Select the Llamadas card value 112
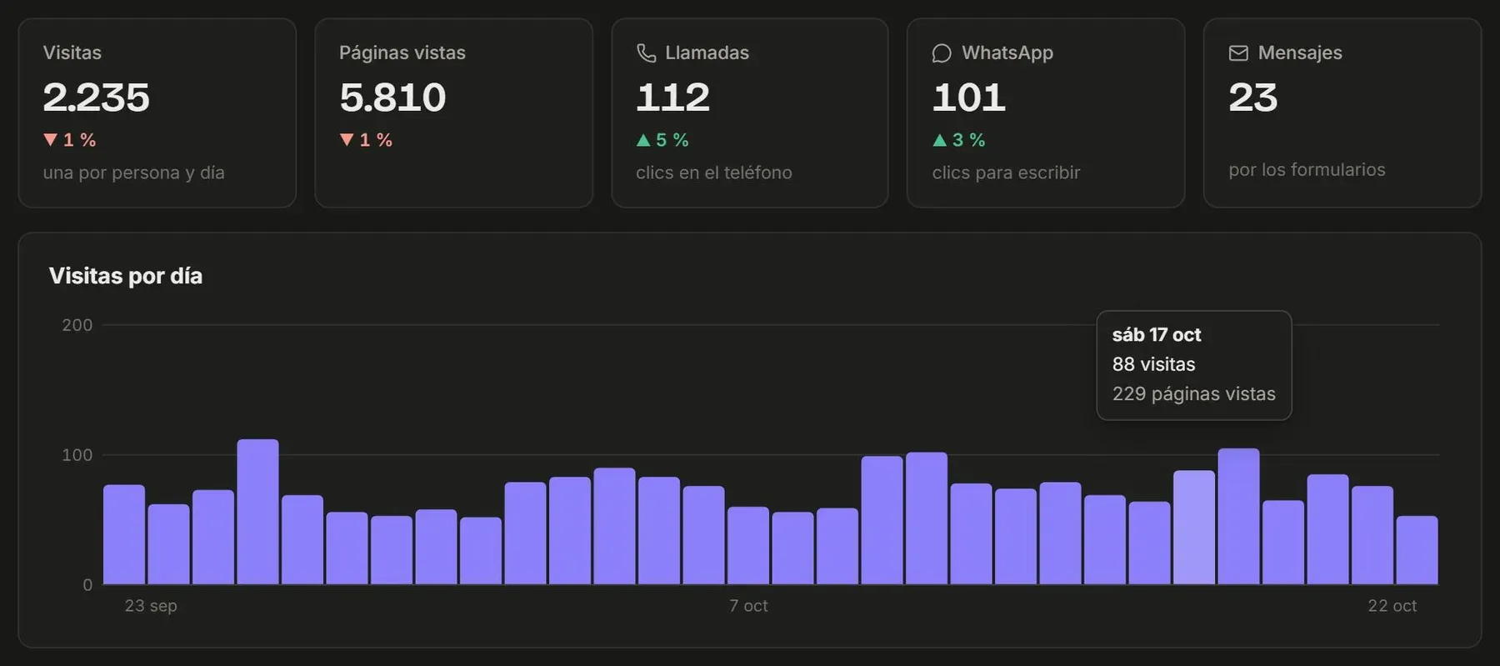1500x666 pixels. click(672, 98)
